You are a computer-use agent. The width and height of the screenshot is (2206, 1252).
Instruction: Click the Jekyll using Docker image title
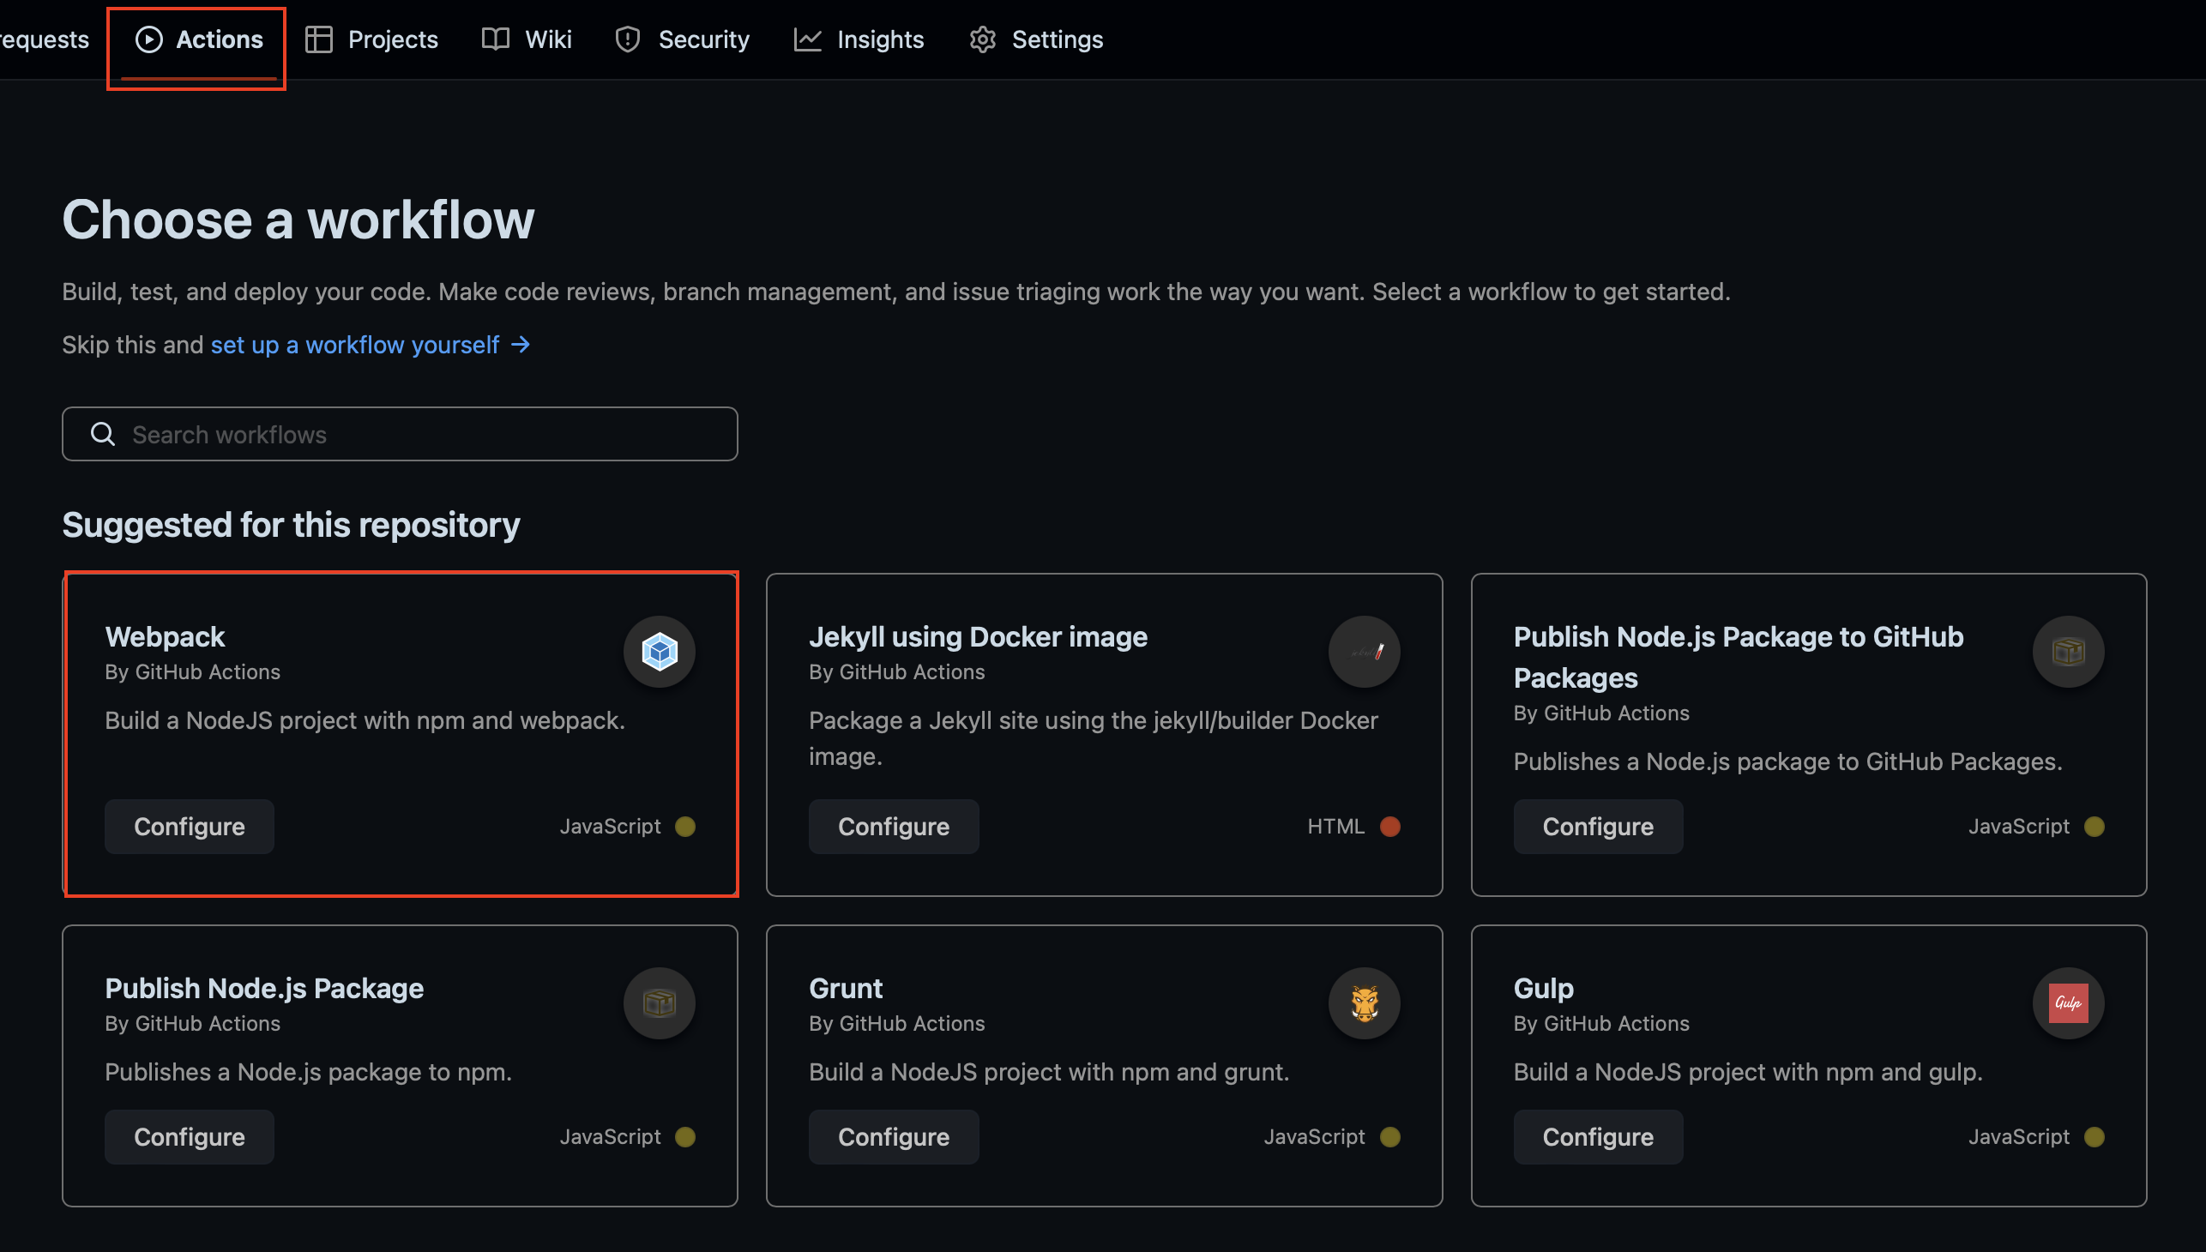tap(978, 636)
